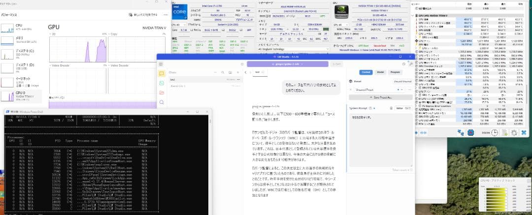Open HWiNFO settings gear icon

514,133
